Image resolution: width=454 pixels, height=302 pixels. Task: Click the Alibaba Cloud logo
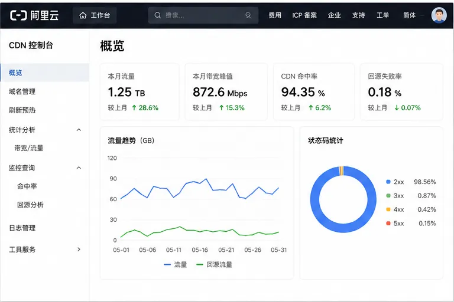tap(34, 15)
